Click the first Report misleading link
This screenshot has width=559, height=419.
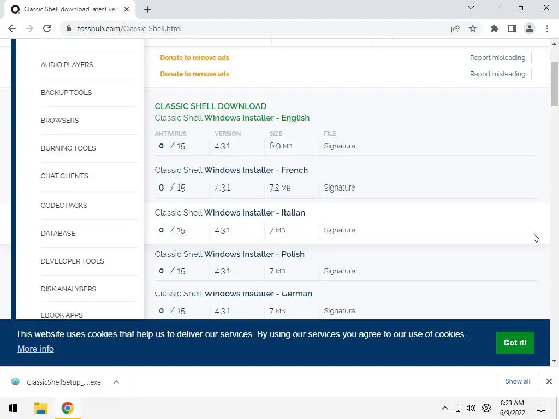497,58
